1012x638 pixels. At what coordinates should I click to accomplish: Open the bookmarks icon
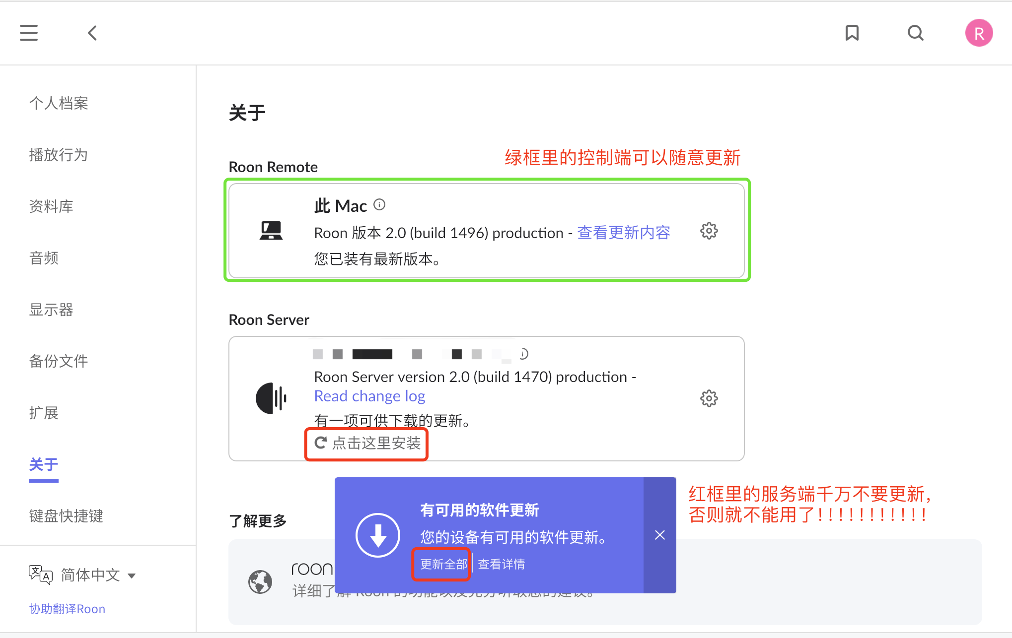click(852, 33)
